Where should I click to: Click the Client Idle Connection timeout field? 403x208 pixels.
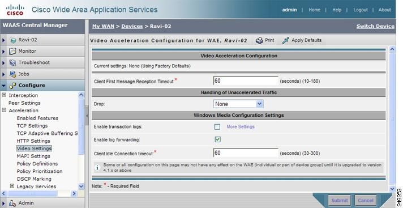(x=246, y=153)
